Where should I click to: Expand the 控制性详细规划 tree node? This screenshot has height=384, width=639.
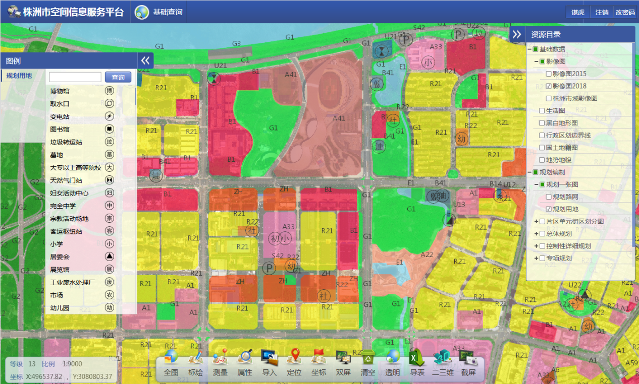tap(536, 246)
